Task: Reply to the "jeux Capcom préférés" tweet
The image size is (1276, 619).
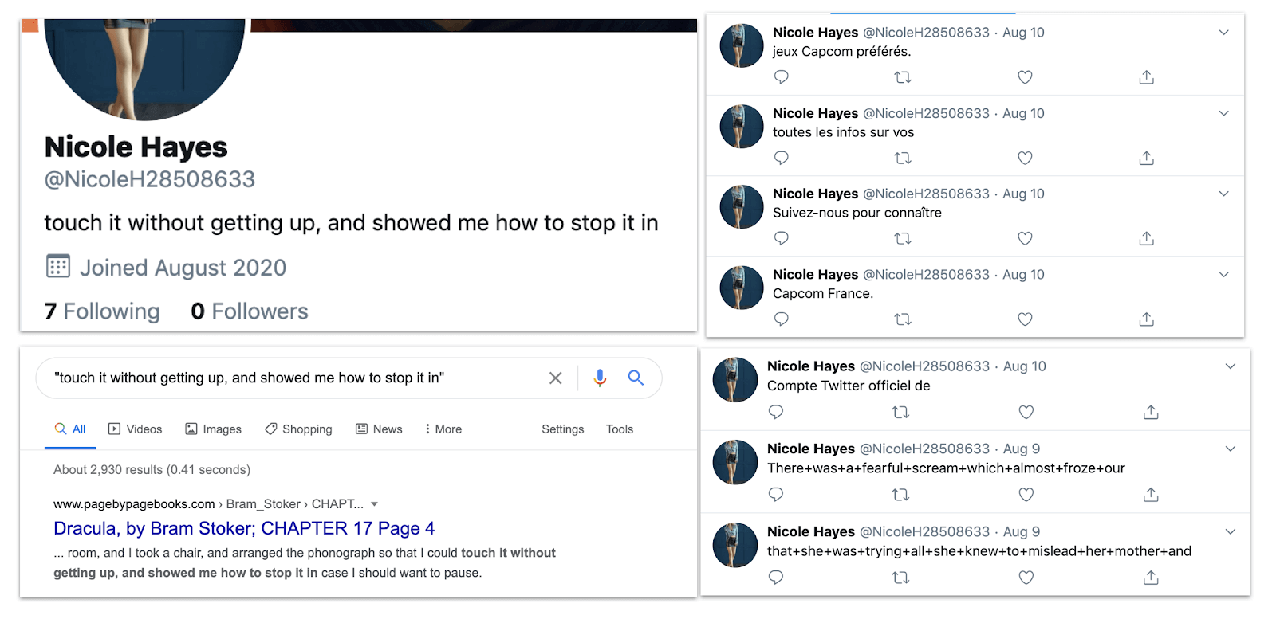Action: 782,77
